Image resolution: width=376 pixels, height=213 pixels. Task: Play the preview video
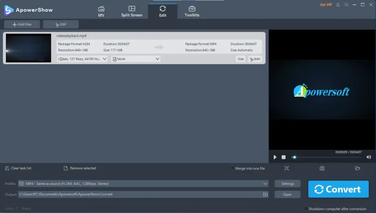275,157
